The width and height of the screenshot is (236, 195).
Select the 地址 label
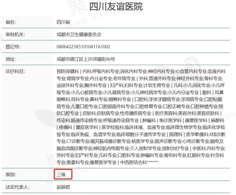tap(11, 59)
